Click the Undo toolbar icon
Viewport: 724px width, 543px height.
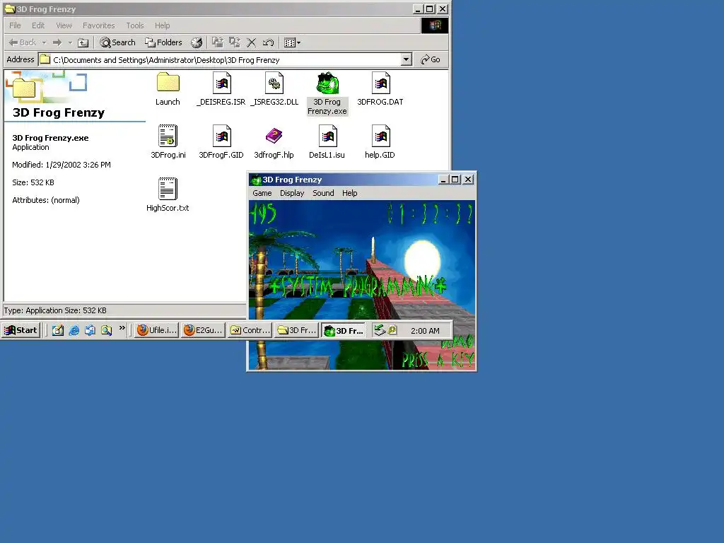click(268, 42)
